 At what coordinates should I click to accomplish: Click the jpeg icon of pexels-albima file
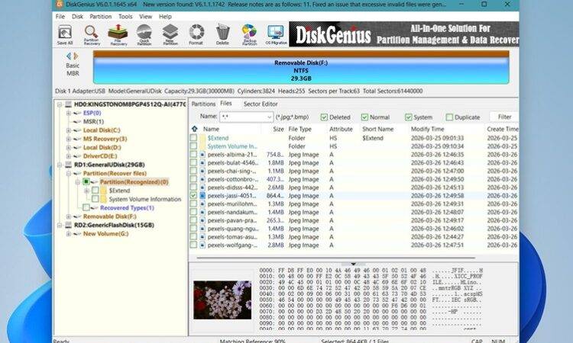(202, 155)
